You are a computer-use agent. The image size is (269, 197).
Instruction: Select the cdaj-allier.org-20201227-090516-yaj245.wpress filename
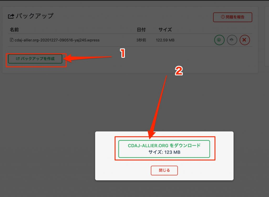[x=57, y=40]
